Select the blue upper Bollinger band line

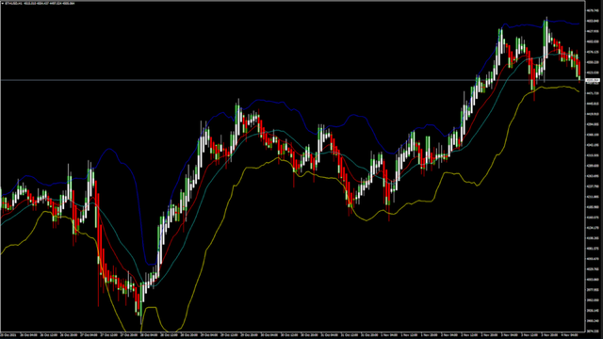coord(269,102)
